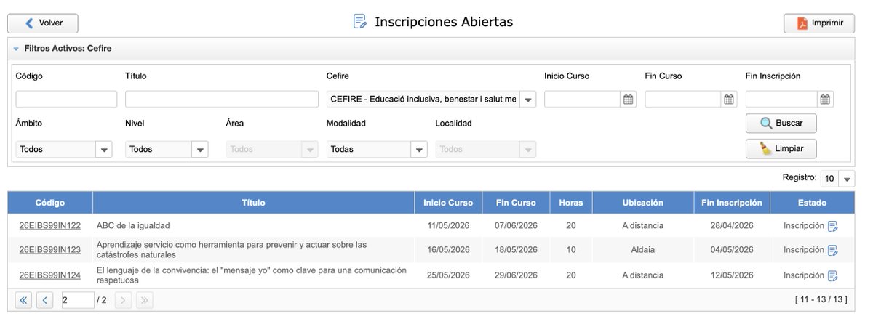Focus the Fin Inscripción date field
The image size is (873, 319).
pyautogui.click(x=781, y=99)
